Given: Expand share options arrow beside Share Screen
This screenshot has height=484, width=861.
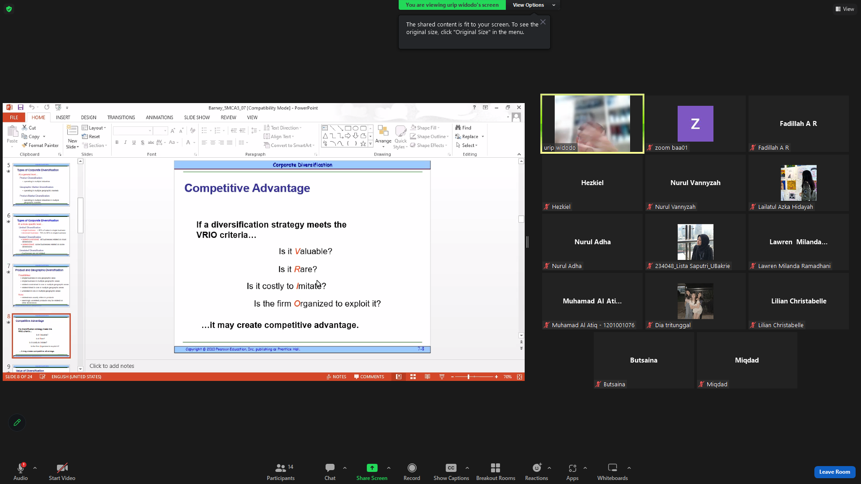Looking at the screenshot, I should 389,468.
